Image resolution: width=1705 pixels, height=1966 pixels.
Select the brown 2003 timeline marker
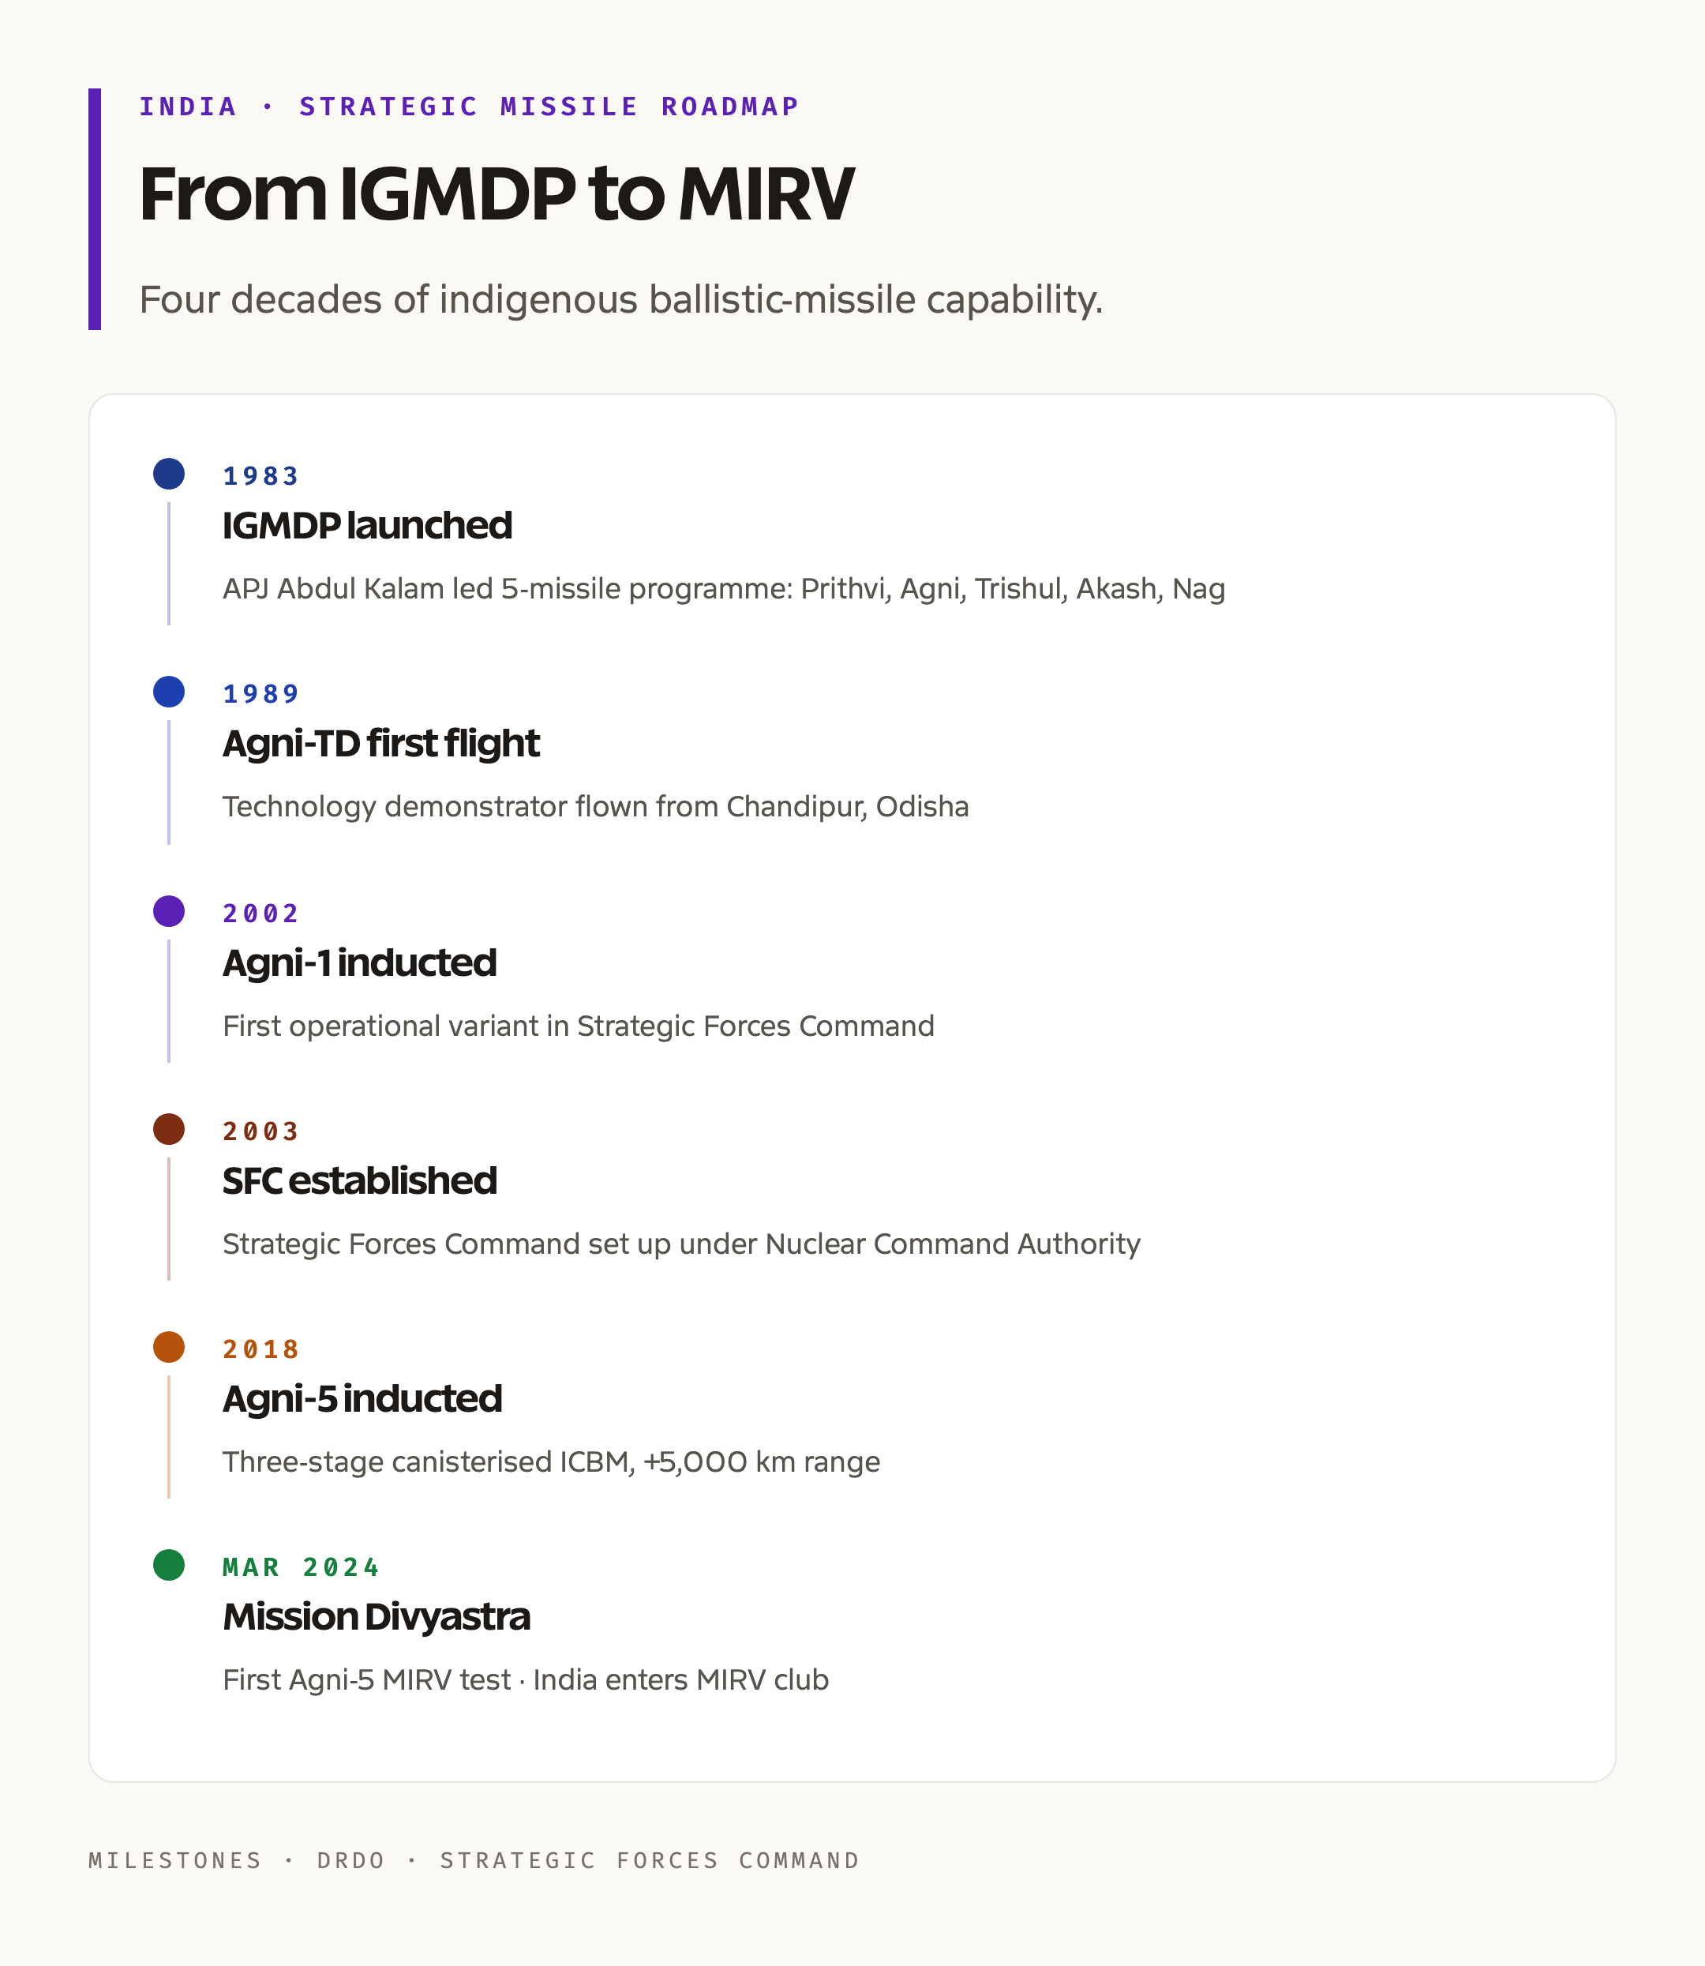point(168,1128)
